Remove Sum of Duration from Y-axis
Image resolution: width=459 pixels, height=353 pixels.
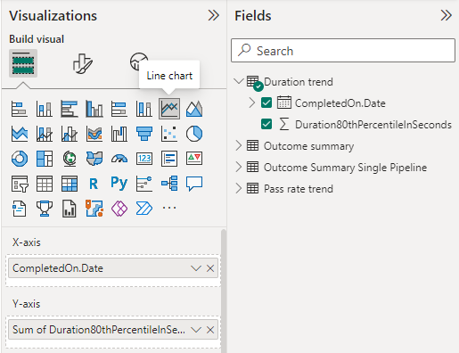(x=210, y=330)
